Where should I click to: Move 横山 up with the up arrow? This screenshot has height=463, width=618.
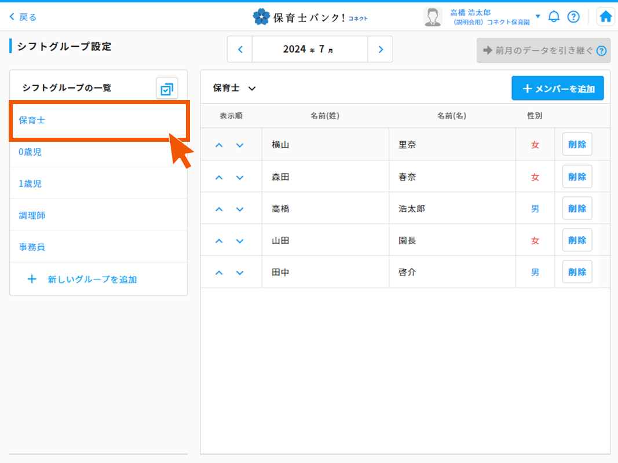(x=219, y=145)
